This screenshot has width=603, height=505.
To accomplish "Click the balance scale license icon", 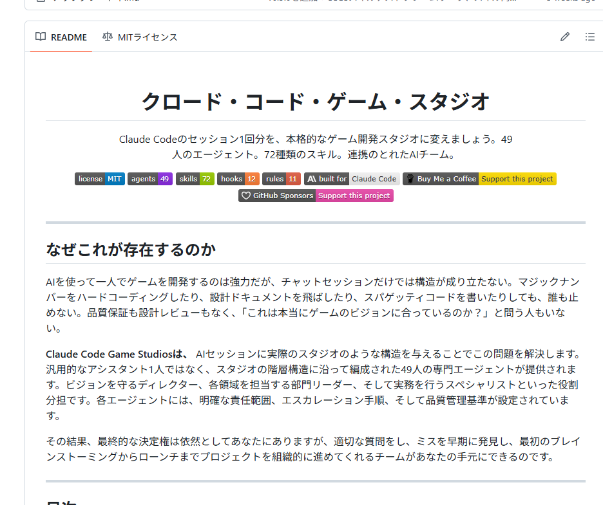I will [107, 37].
